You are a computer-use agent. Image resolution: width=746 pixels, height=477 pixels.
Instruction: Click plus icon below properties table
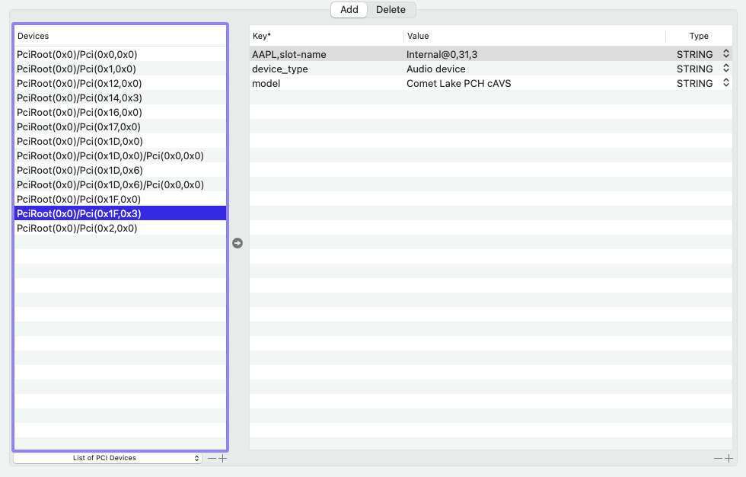click(728, 458)
